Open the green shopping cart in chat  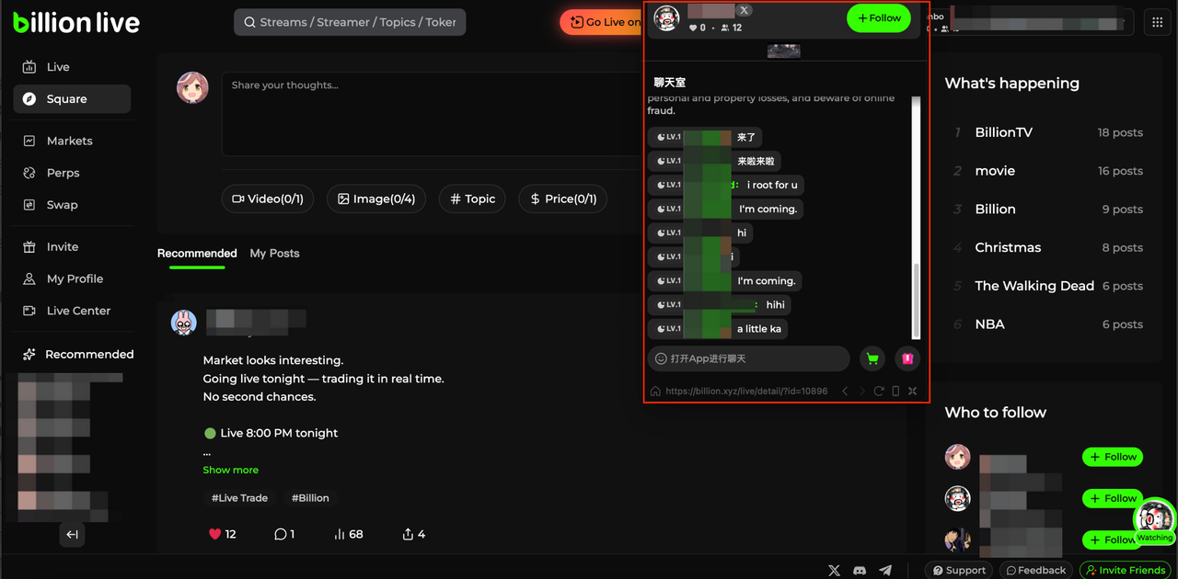(x=872, y=359)
